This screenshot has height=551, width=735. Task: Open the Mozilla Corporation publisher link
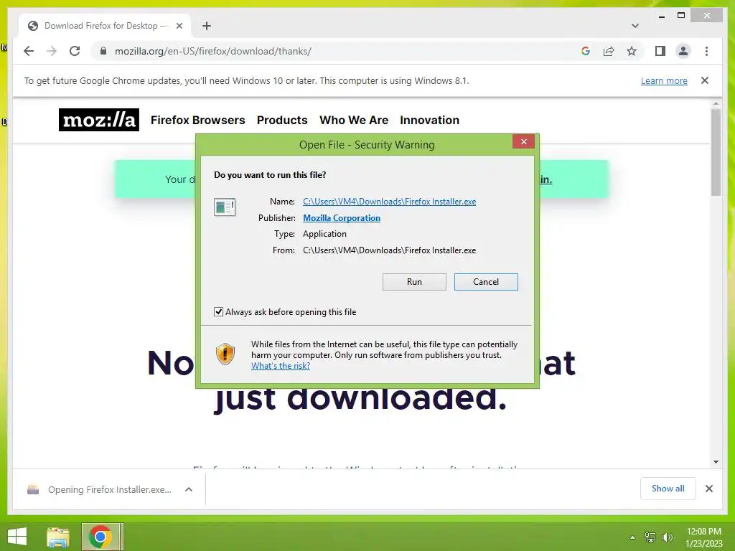point(341,218)
